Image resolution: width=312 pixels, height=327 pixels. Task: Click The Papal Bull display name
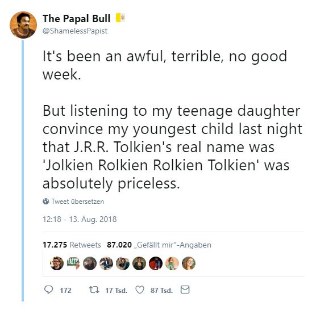(x=76, y=18)
